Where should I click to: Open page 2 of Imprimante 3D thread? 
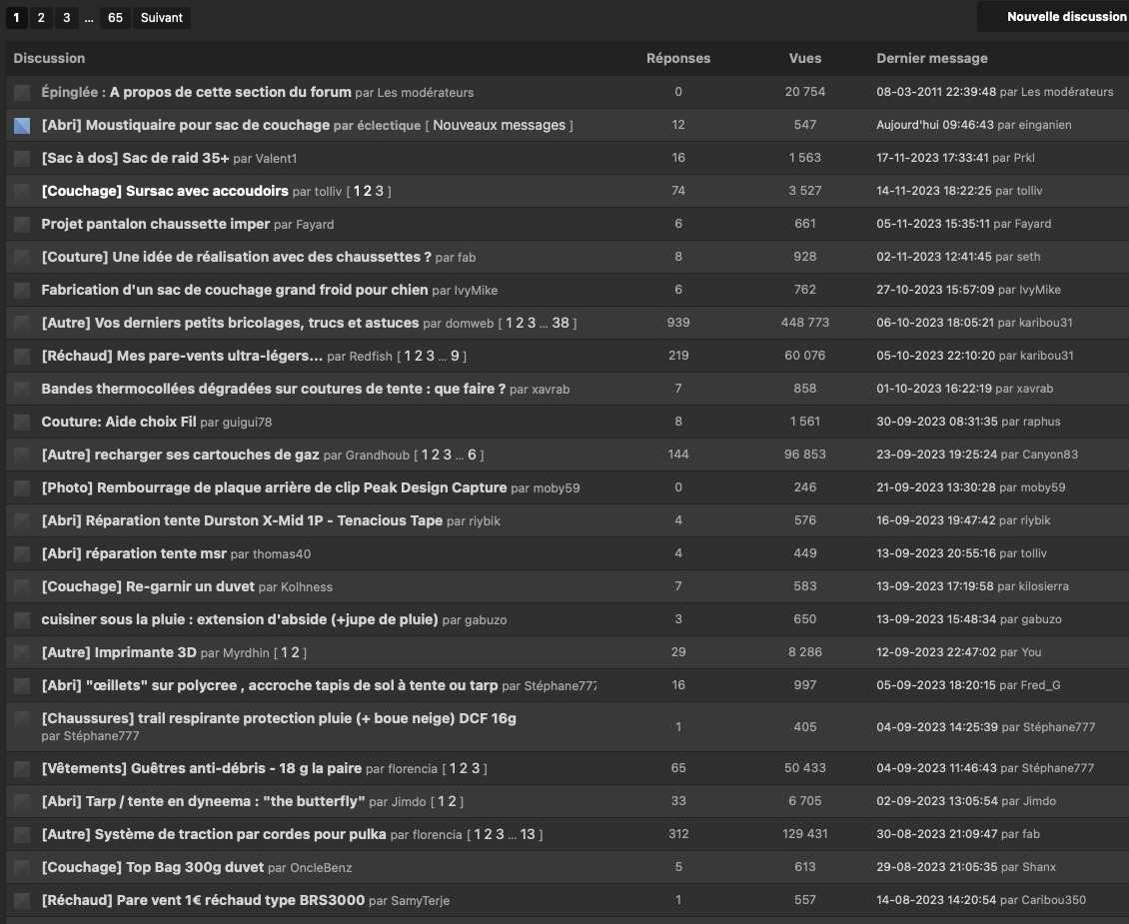coord(295,652)
